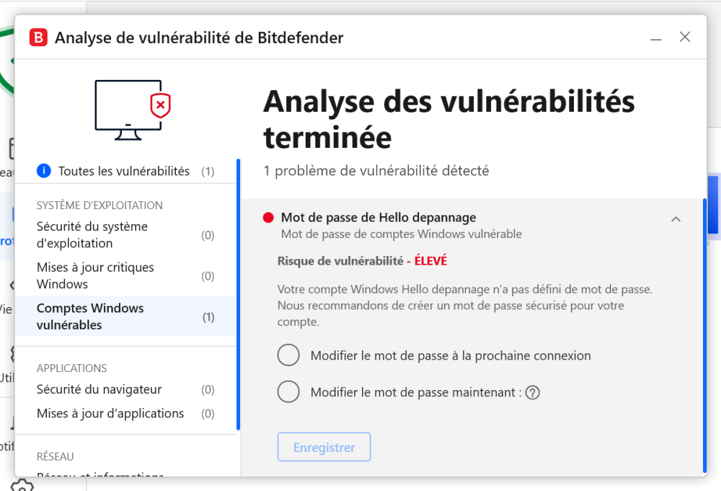Click the Bitdefender logo in the title bar
This screenshot has height=491, width=721.
[38, 37]
